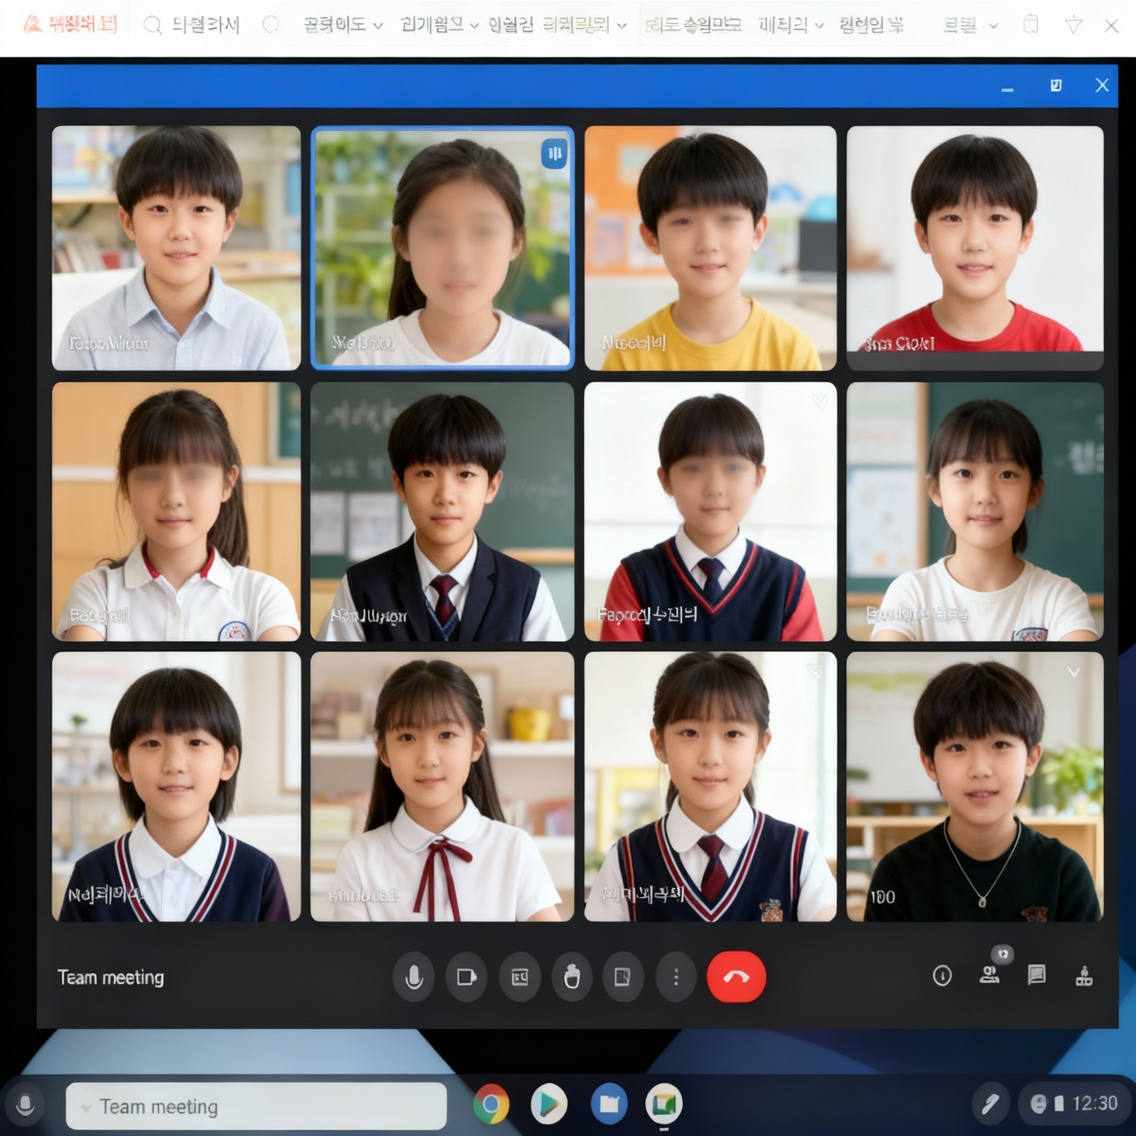Open the first dropdown menu in the top bar
The height and width of the screenshot is (1136, 1136).
343,26
